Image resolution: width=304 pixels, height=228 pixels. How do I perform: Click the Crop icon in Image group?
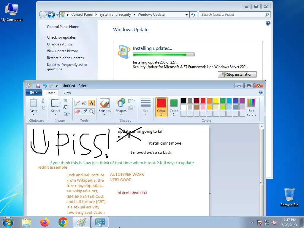pyautogui.click(x=66, y=100)
